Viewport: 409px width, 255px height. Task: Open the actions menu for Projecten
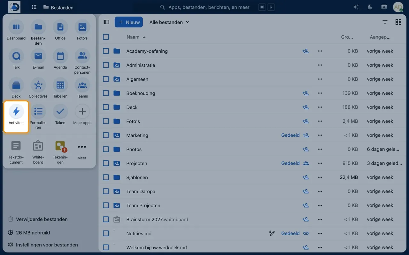tap(320, 163)
